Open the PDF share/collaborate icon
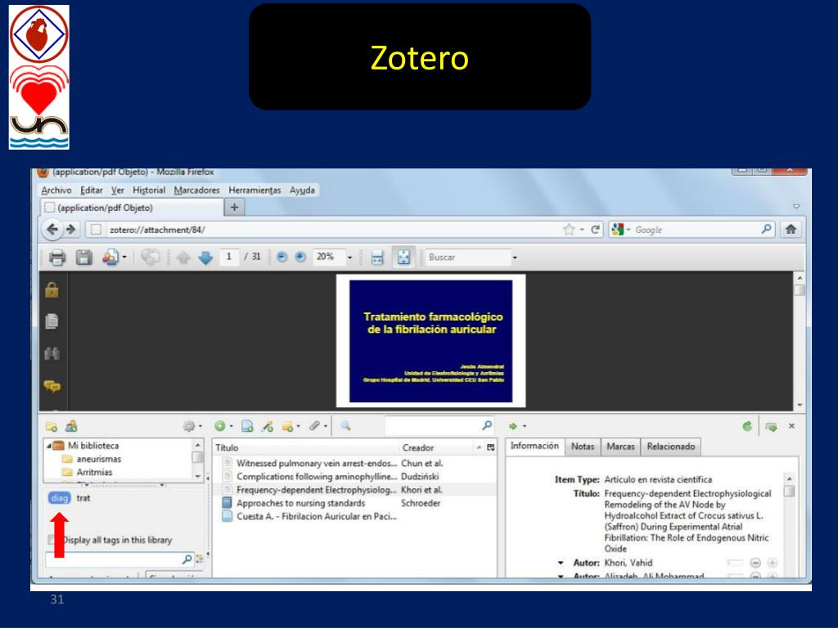The height and width of the screenshot is (628, 838). [110, 258]
